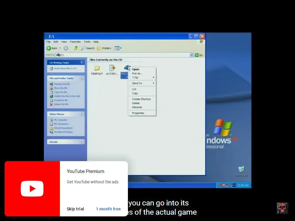Screen dimensions: 295x221
Task: Open the View menu
Action: click(x=64, y=42)
